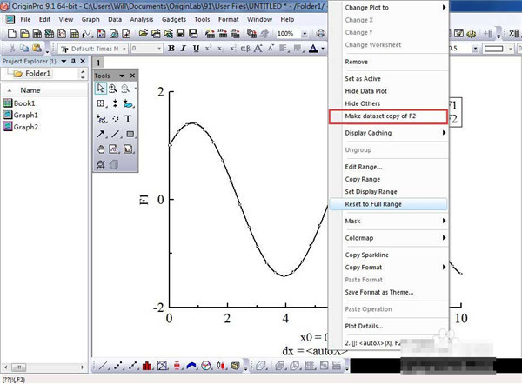Click the Column plot icon in bottom toolbar

point(147,366)
